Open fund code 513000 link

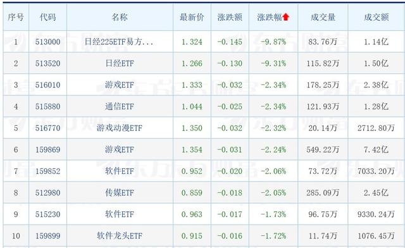[x=48, y=42]
